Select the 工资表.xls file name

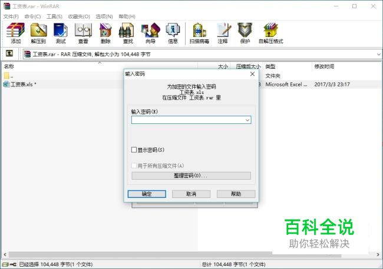(23, 84)
